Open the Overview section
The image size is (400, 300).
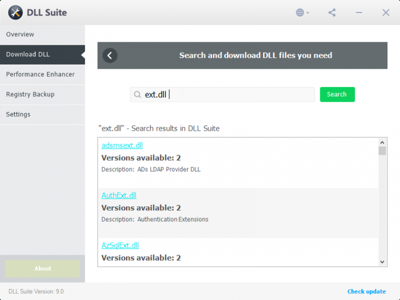(42, 34)
